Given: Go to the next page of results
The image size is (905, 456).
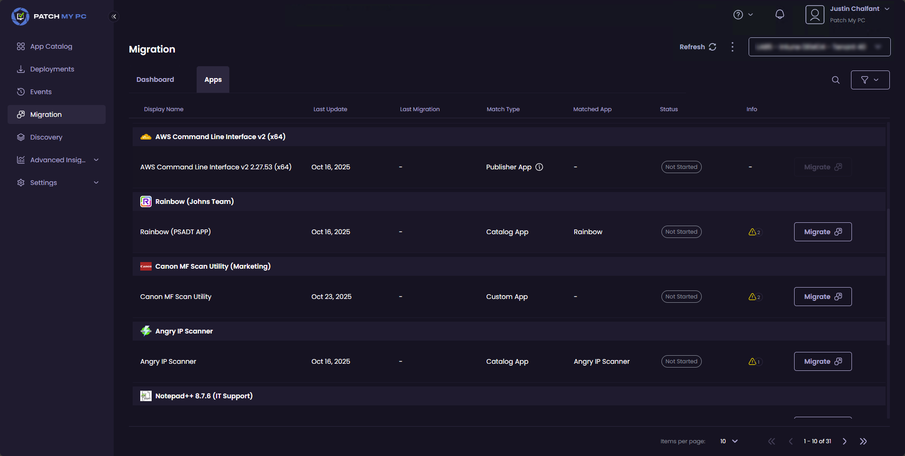Looking at the screenshot, I should [x=844, y=441].
